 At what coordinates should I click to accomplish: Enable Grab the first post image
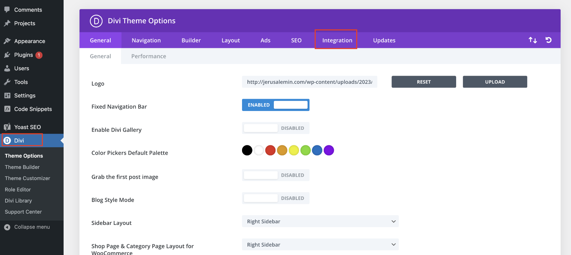(275, 175)
